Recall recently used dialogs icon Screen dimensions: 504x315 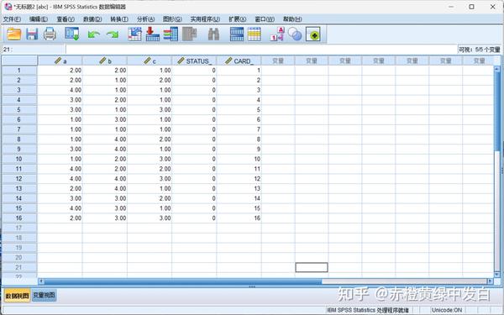point(71,34)
